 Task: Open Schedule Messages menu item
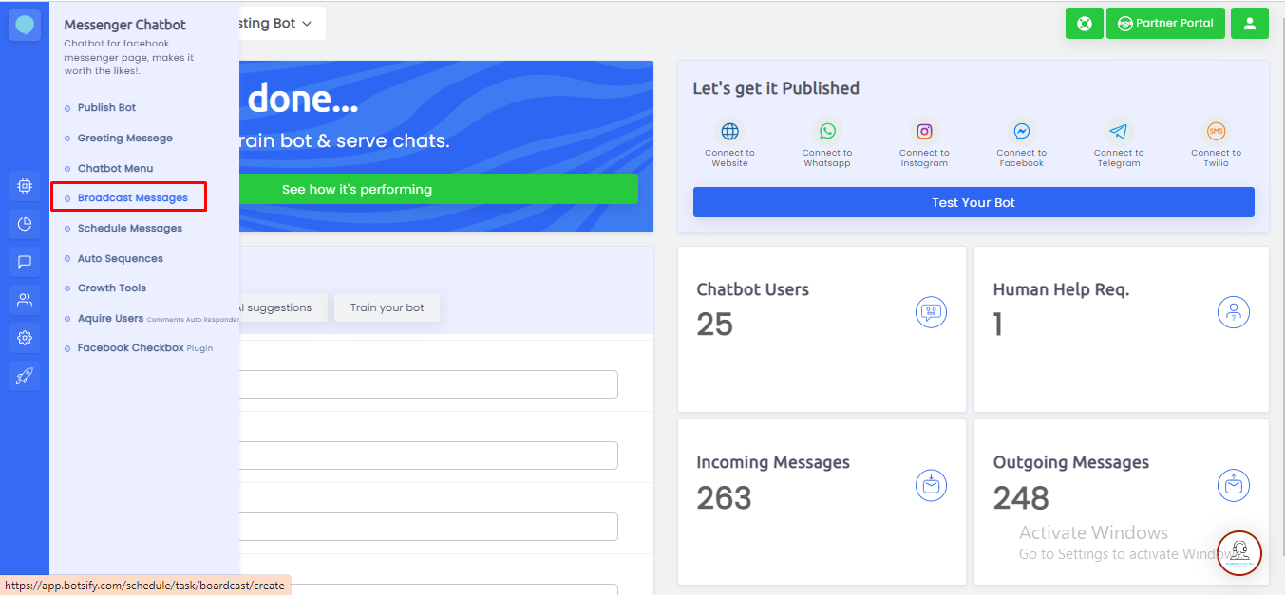[130, 228]
